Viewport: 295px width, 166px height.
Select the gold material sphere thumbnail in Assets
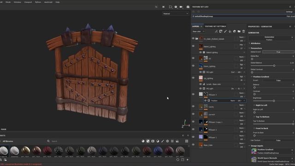click(x=25, y=151)
